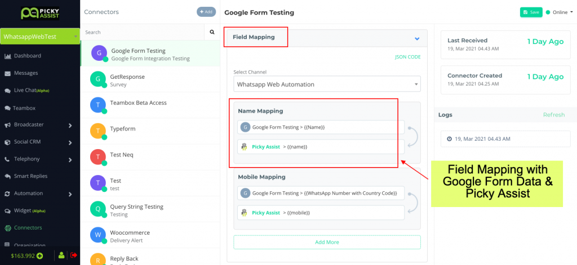Viewport: 577px width, 265px height.
Task: Open the Dashboard sidebar item
Action: (27, 56)
